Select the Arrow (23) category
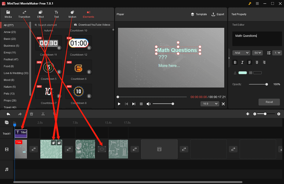This screenshot has height=184, width=284. (10, 32)
